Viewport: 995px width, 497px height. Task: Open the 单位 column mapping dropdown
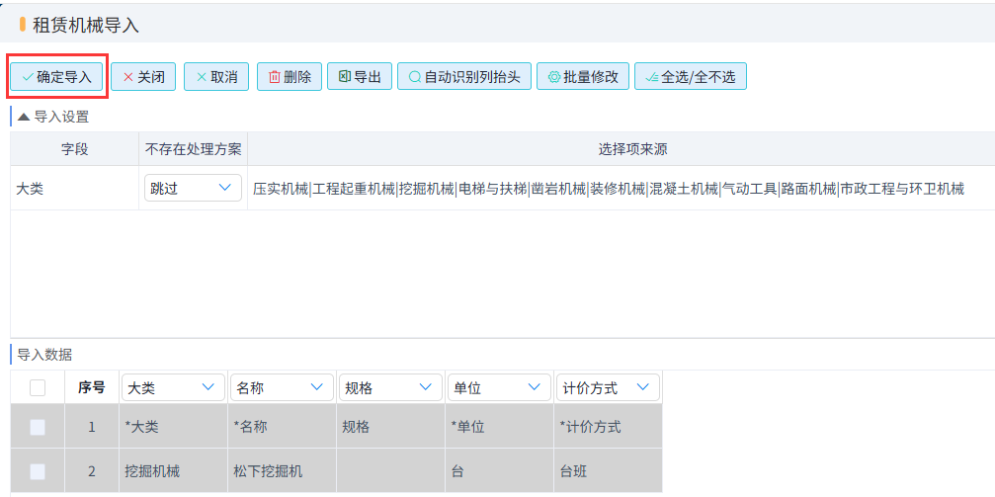[499, 388]
